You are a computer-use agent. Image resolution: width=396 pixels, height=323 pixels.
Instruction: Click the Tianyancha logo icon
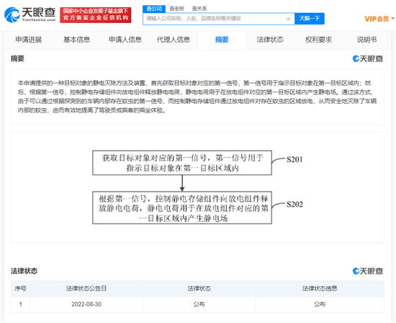(12, 14)
